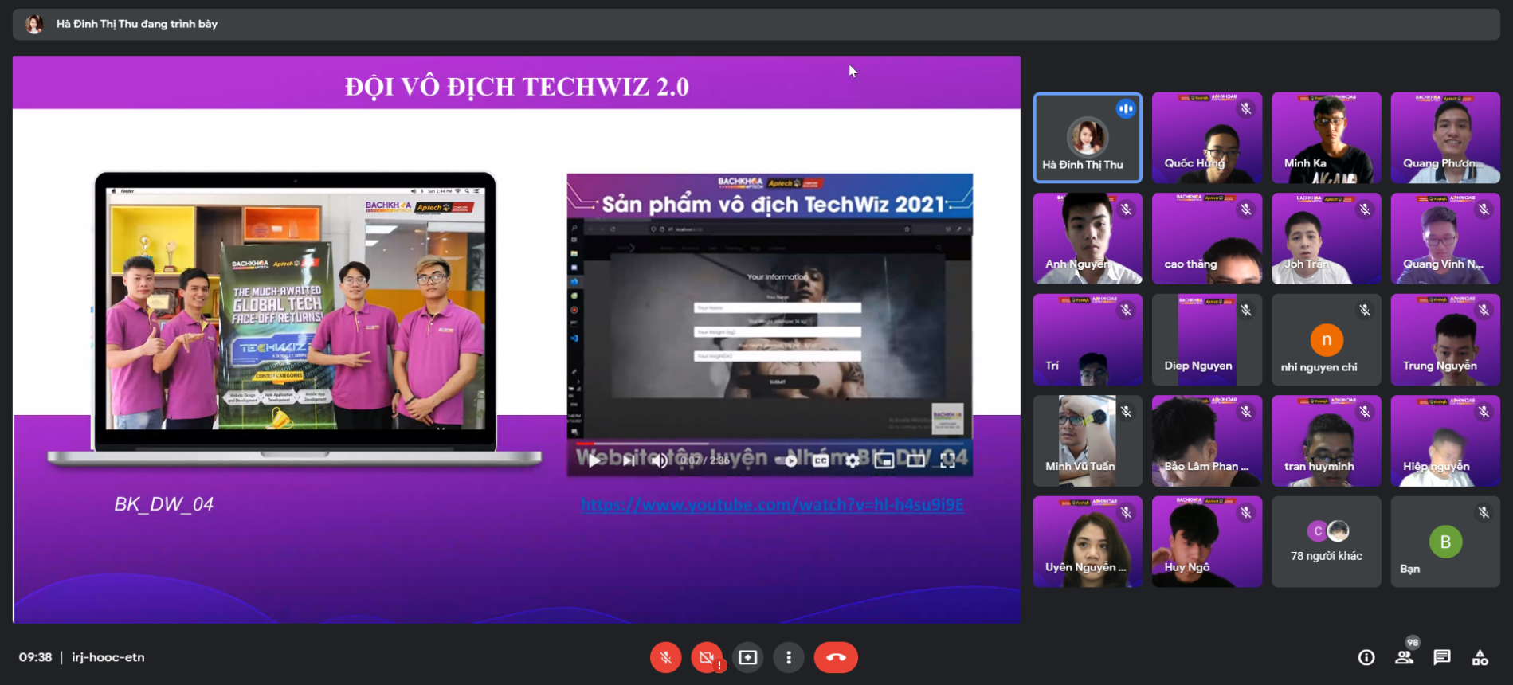The height and width of the screenshot is (685, 1513).
Task: Click muted mic icon on nhi nguyen chi tile
Action: point(1365,311)
